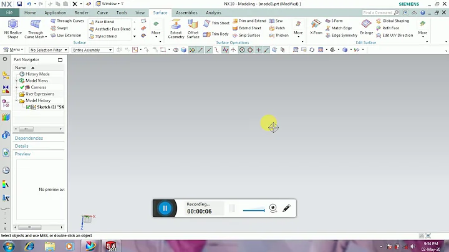Open the NX Realize Shape tool
This screenshot has width=449, height=252.
pos(12,29)
